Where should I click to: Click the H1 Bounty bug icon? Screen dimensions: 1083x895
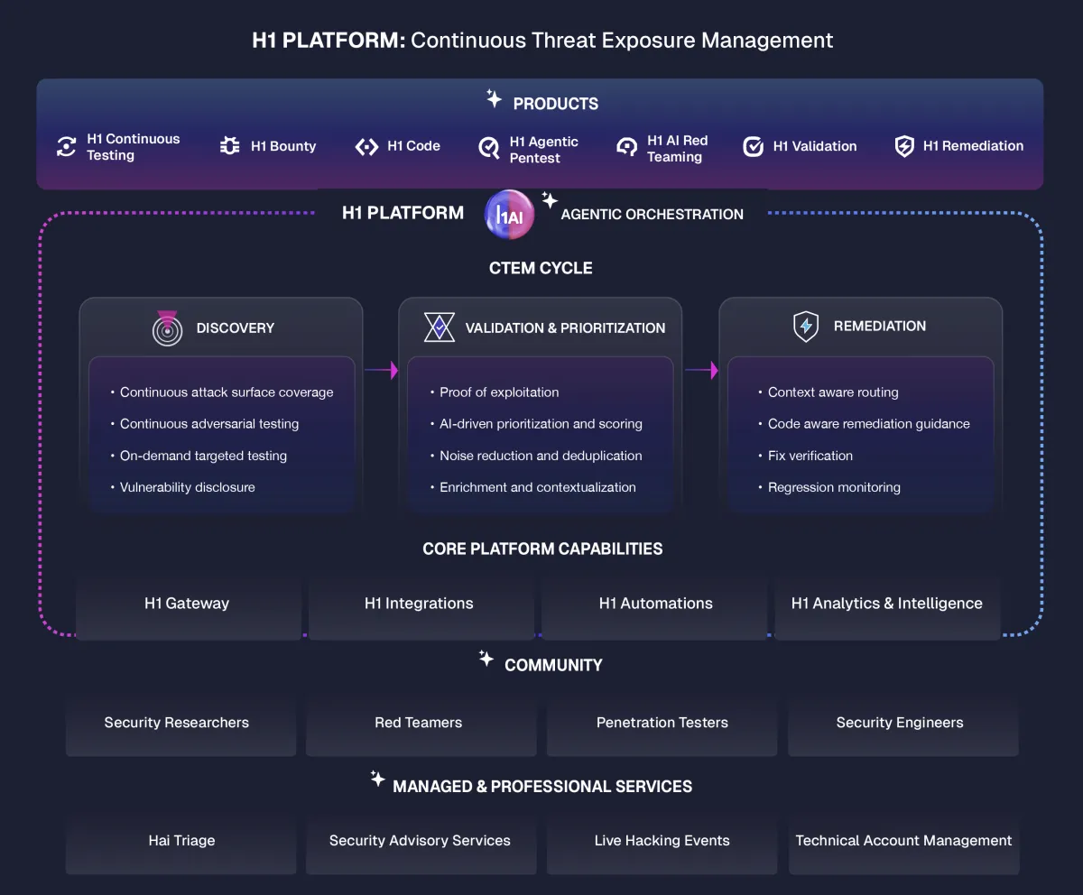[x=230, y=146]
